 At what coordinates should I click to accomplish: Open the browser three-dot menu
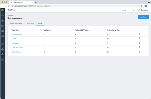pos(149,6)
